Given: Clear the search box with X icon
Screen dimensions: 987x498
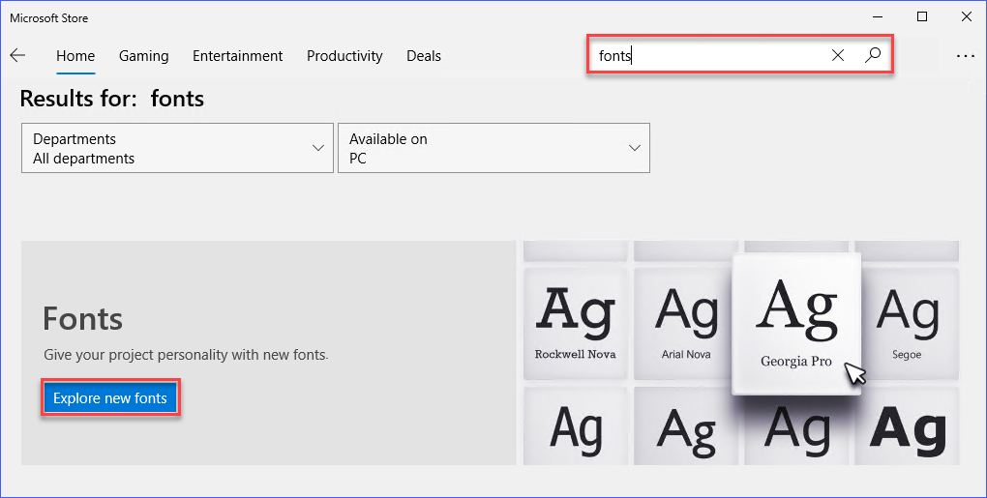Looking at the screenshot, I should point(838,55).
